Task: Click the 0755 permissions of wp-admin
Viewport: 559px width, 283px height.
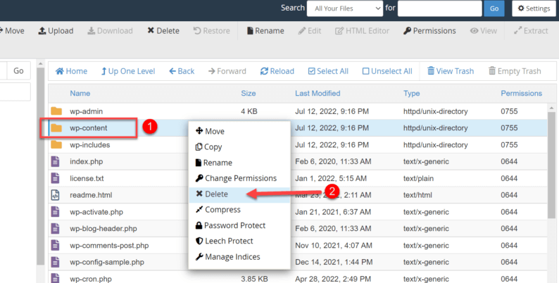Action: click(509, 111)
